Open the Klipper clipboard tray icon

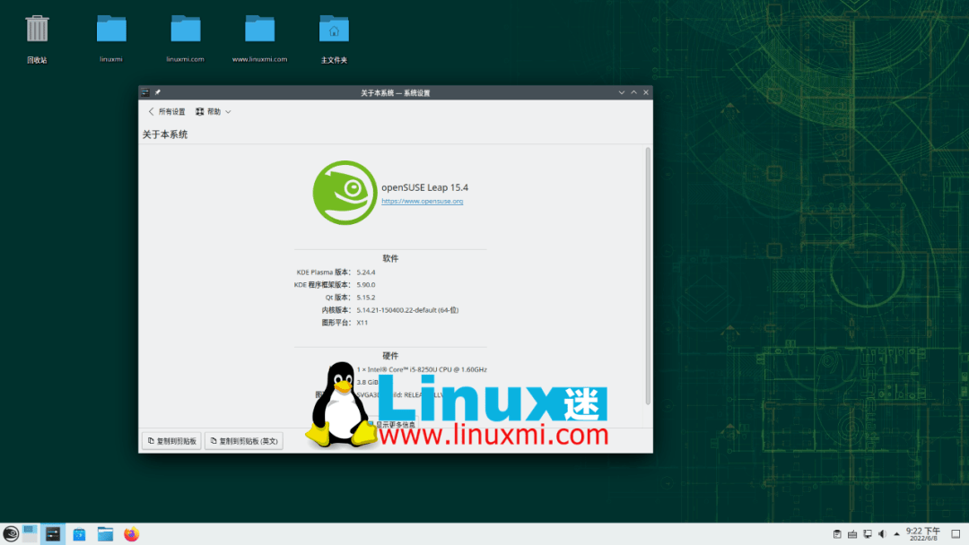tap(837, 533)
